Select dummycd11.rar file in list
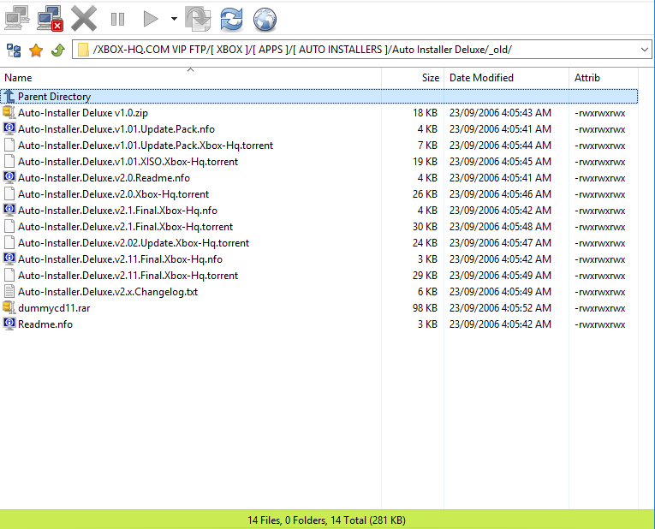The image size is (655, 529). [53, 308]
